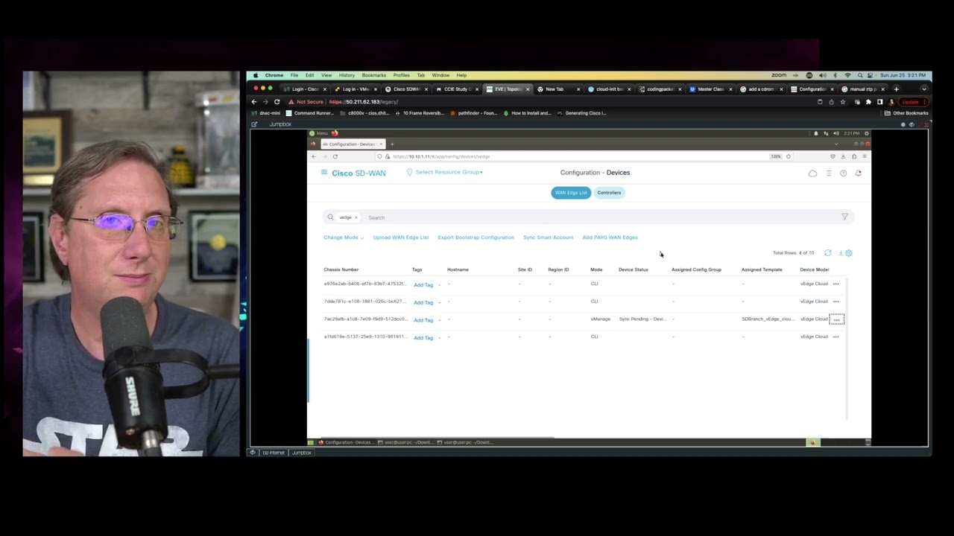This screenshot has width=954, height=536.
Task: Click the search magnifier icon
Action: 330,217
